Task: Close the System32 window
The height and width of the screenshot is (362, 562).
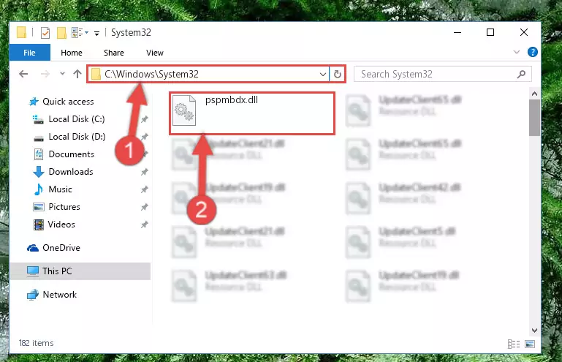Action: [x=524, y=32]
